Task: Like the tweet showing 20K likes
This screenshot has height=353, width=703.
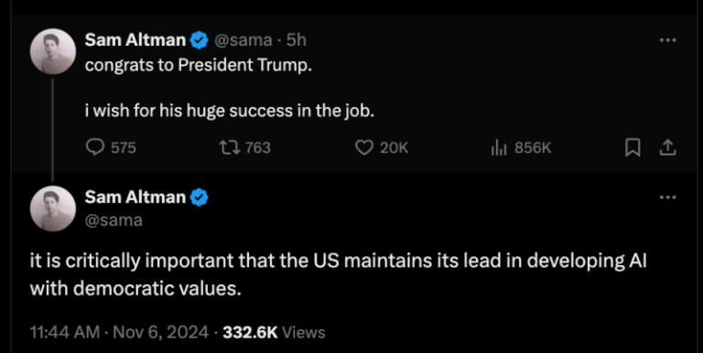Action: click(x=382, y=147)
